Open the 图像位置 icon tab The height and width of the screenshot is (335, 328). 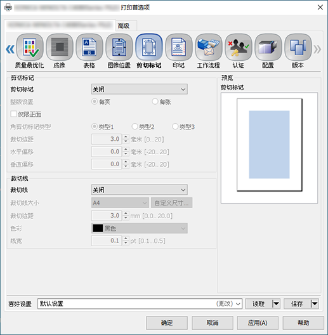pyautogui.click(x=119, y=51)
